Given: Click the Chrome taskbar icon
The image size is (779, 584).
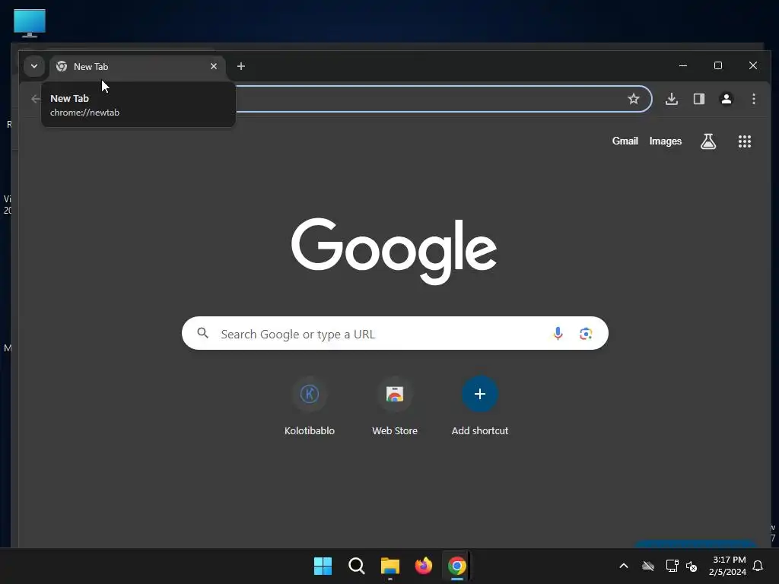Looking at the screenshot, I should point(457,566).
